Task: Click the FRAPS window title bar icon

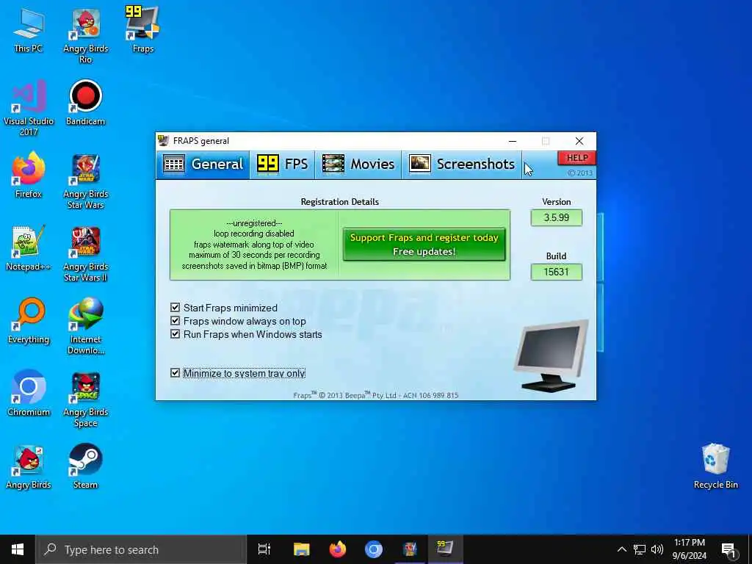Action: tap(164, 140)
